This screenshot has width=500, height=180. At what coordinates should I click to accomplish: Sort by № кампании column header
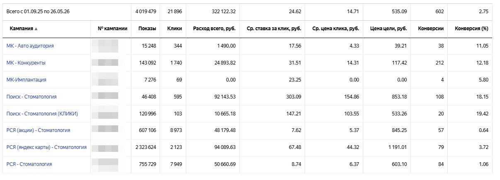[x=112, y=29]
